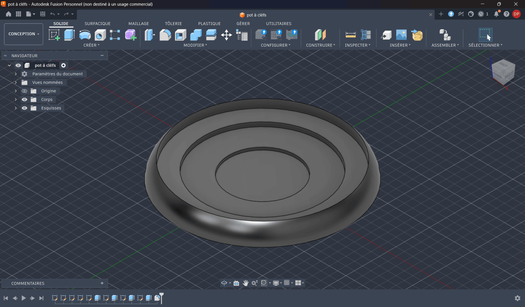Open the CONCEPTION workspace dropdown
Screen dimensions: 525x307
click(x=24, y=34)
